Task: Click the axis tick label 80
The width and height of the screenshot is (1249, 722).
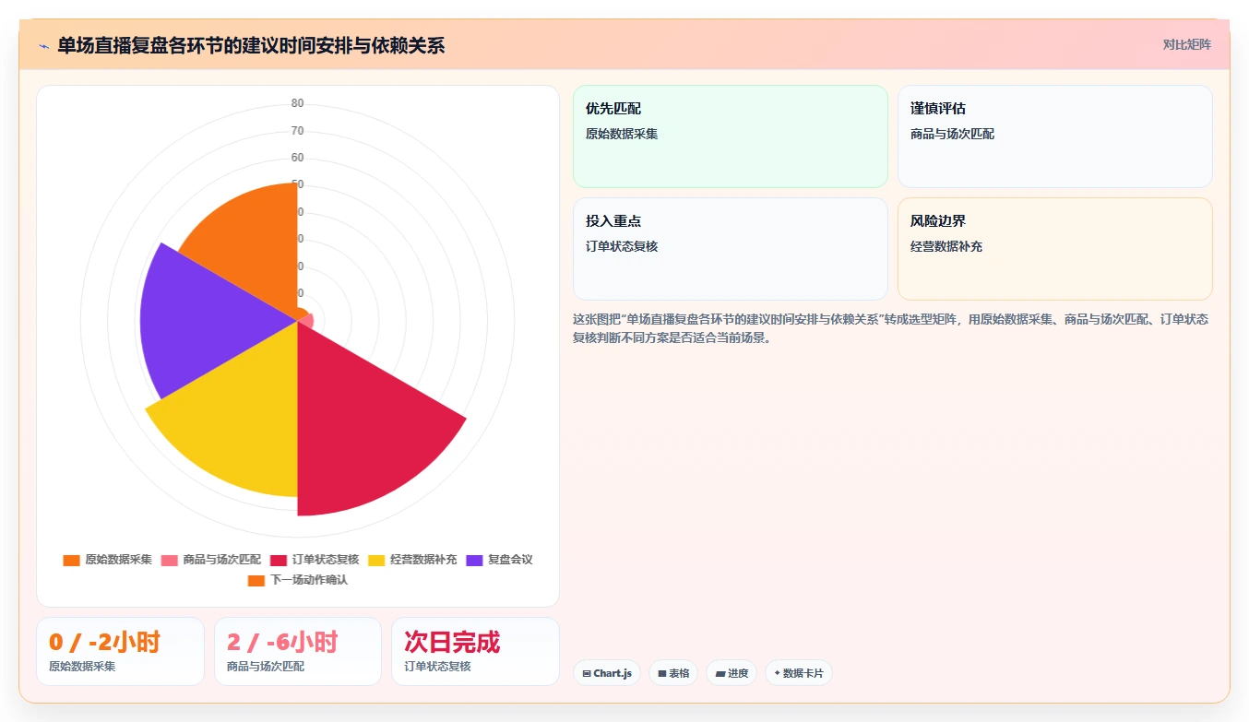Action: click(297, 103)
